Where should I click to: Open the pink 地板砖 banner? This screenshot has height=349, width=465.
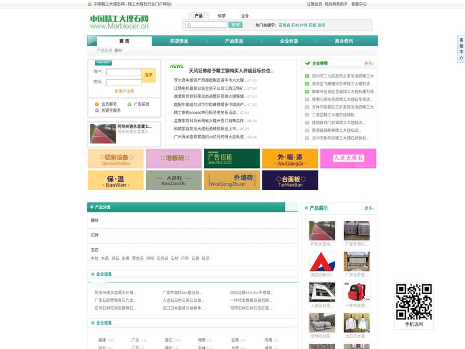[174, 158]
